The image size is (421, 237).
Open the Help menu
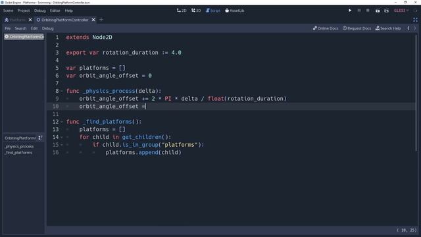click(x=68, y=11)
